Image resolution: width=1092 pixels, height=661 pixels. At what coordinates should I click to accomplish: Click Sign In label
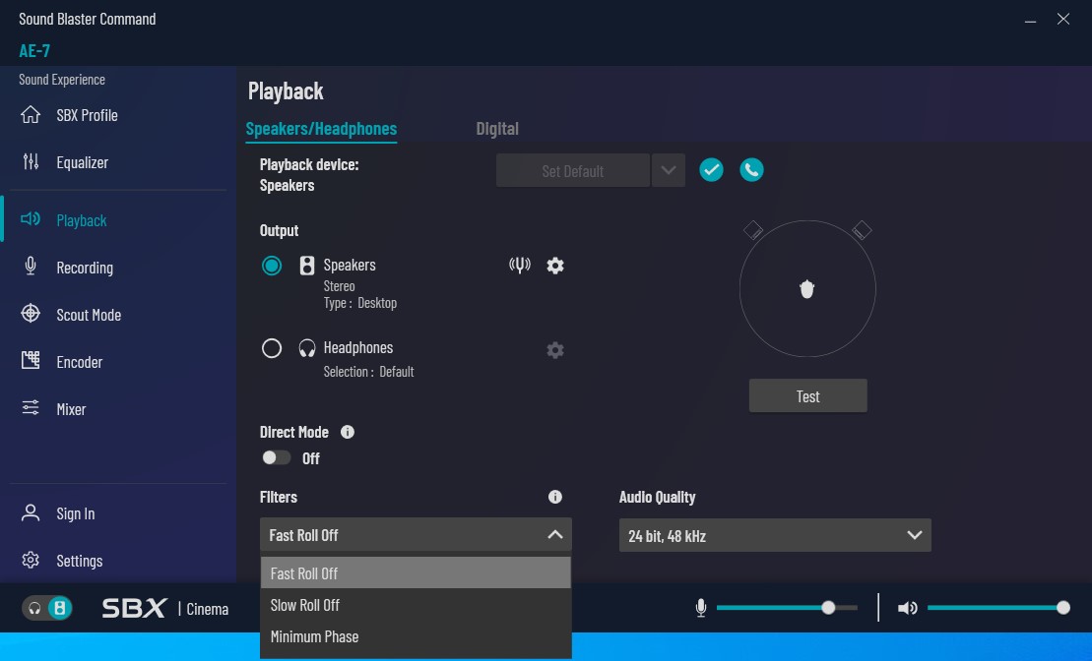[x=76, y=513]
